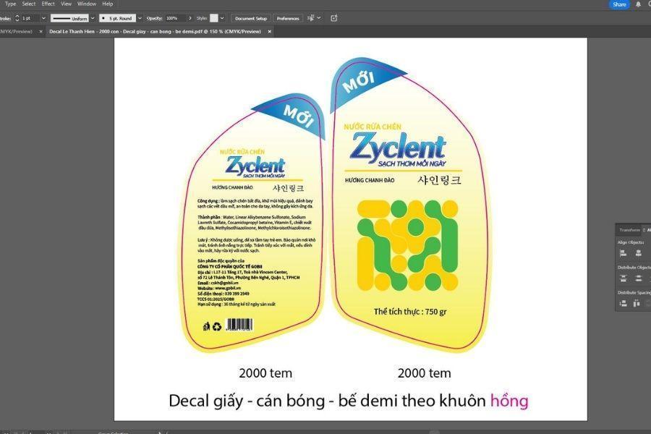Click the horizontal distribute center icon
Viewport: 651px width, 434px height.
point(638,277)
